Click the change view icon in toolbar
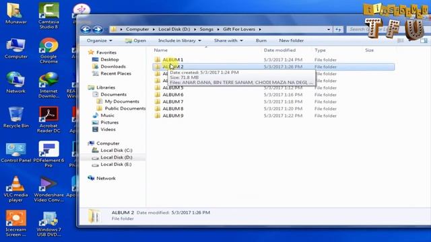 tap(401, 40)
